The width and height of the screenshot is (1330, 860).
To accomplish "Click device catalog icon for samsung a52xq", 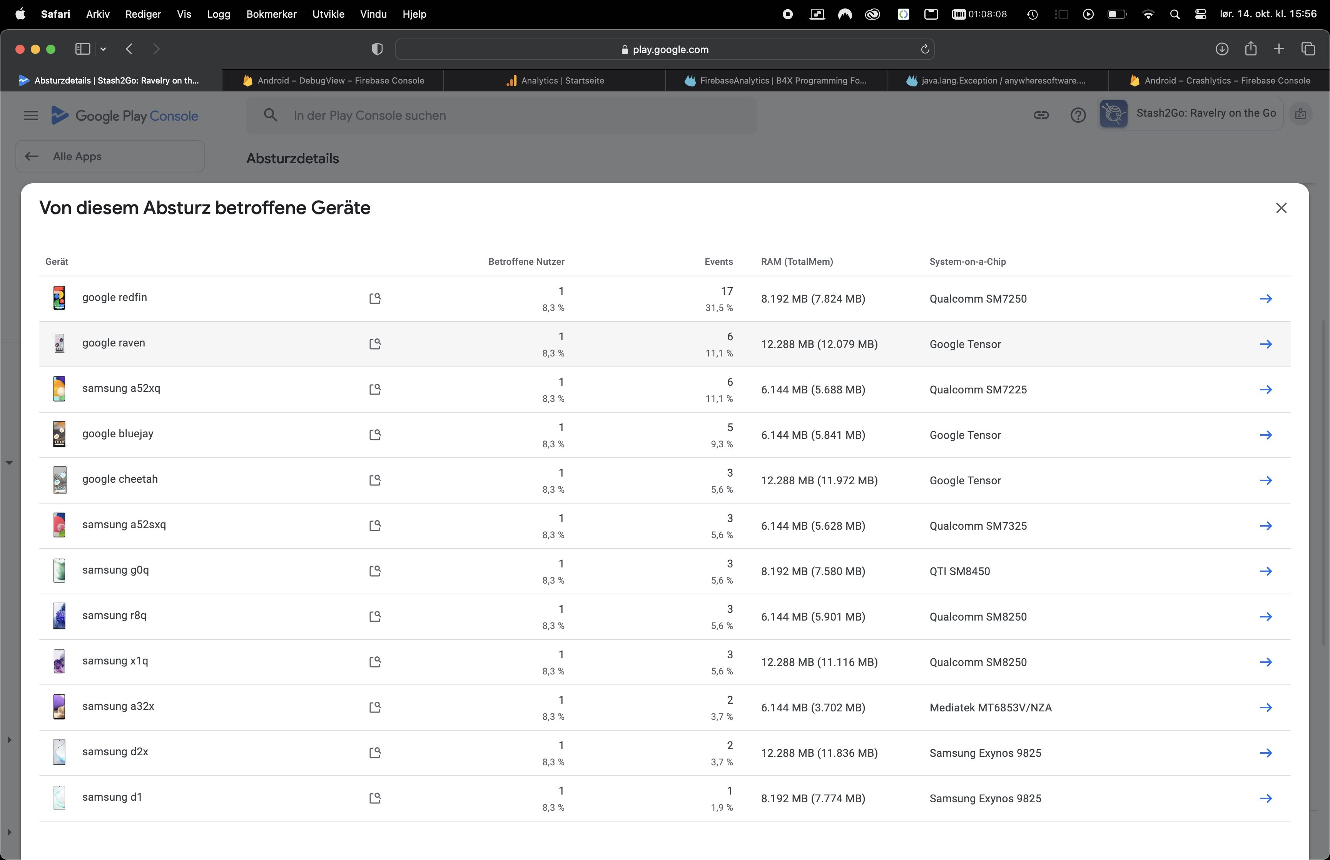I will click(375, 389).
